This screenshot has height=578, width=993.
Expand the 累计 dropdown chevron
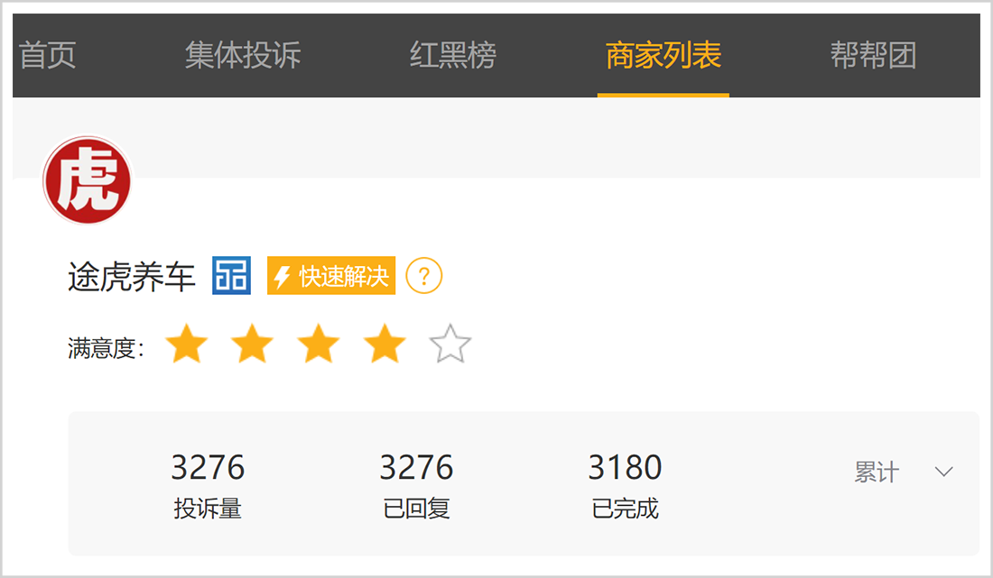click(943, 472)
